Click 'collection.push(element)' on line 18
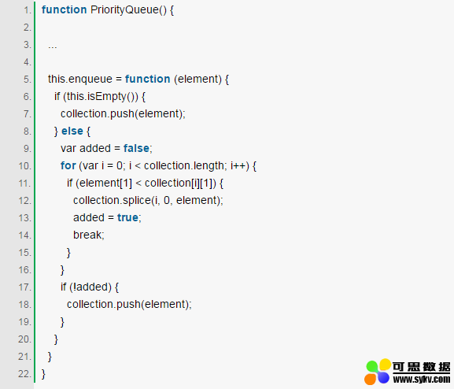This screenshot has width=454, height=389. pyautogui.click(x=127, y=305)
